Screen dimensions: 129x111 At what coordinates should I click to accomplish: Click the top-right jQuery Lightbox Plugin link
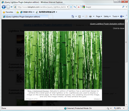point(107,24)
